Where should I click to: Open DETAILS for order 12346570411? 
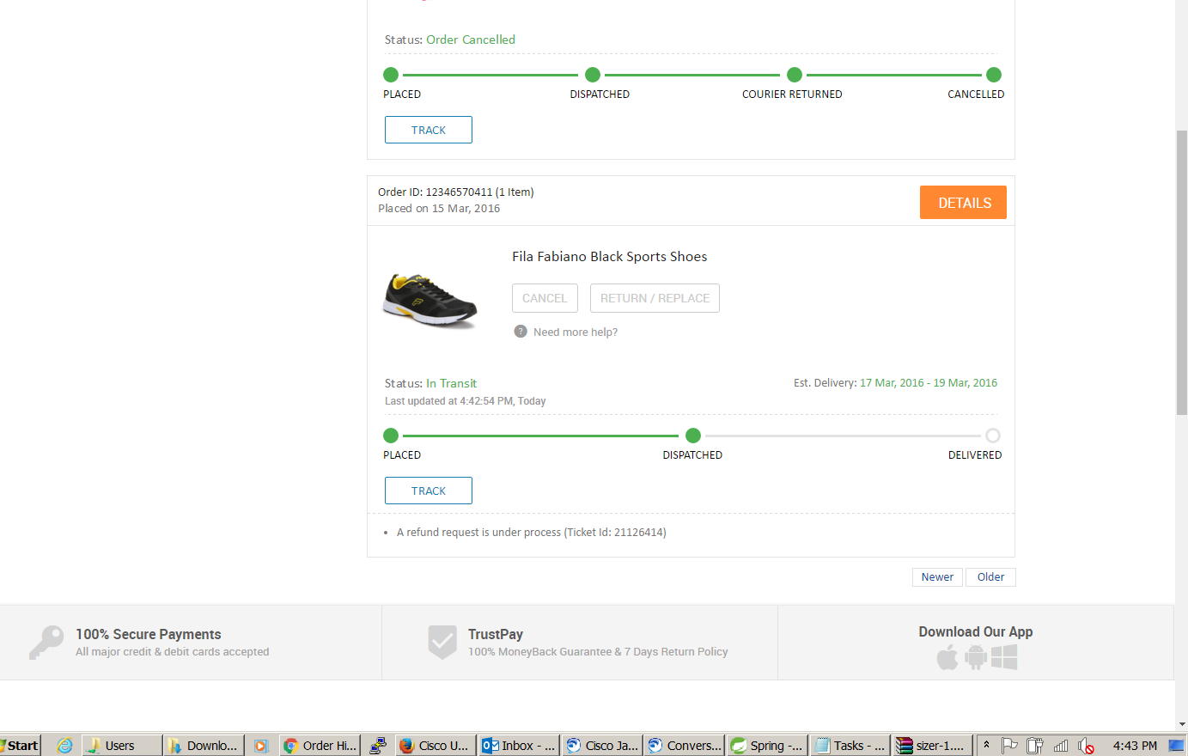963,203
